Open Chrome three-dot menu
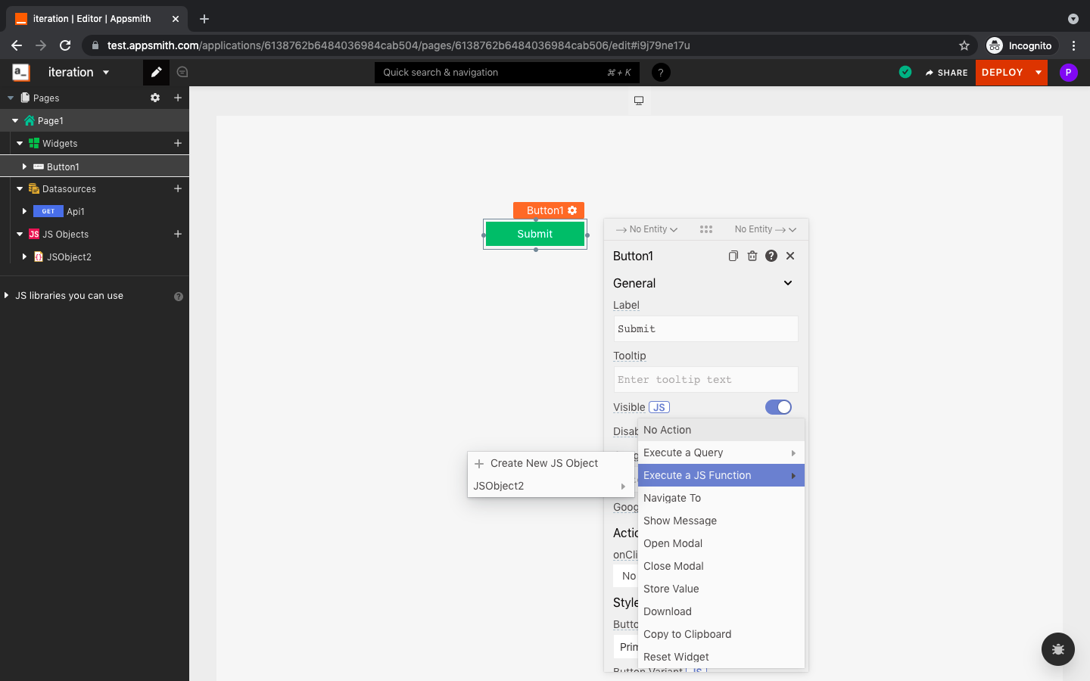 (1073, 45)
